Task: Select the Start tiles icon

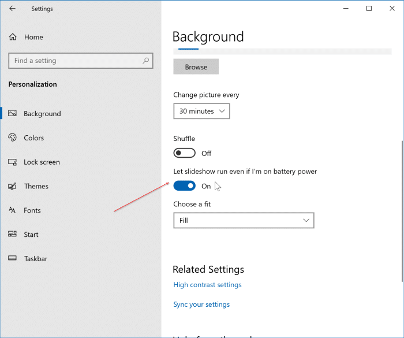Action: tap(12, 234)
